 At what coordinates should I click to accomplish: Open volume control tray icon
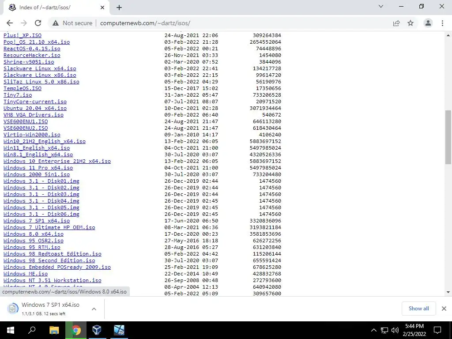[x=395, y=330]
